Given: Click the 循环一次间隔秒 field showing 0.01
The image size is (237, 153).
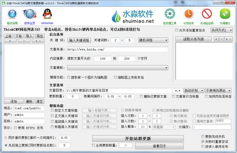Looking at the screenshot, I should click(x=64, y=138).
